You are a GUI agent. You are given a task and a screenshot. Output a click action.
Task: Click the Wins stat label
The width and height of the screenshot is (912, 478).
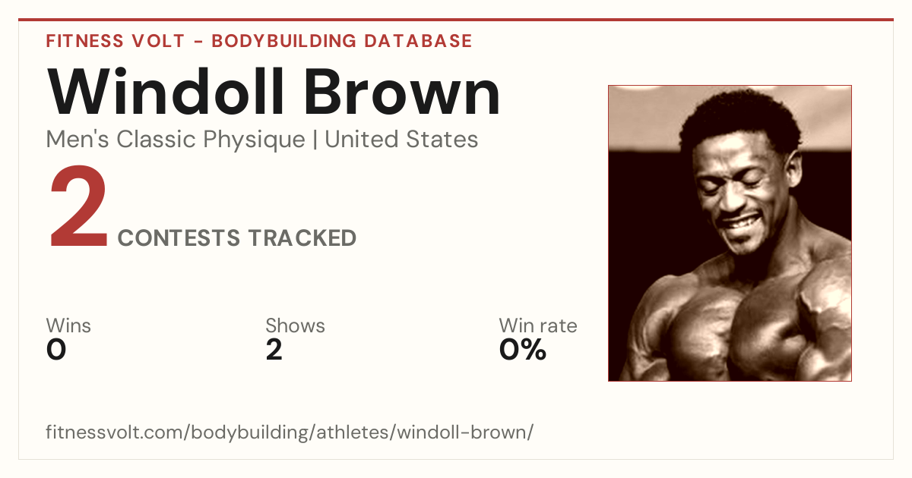coord(68,326)
